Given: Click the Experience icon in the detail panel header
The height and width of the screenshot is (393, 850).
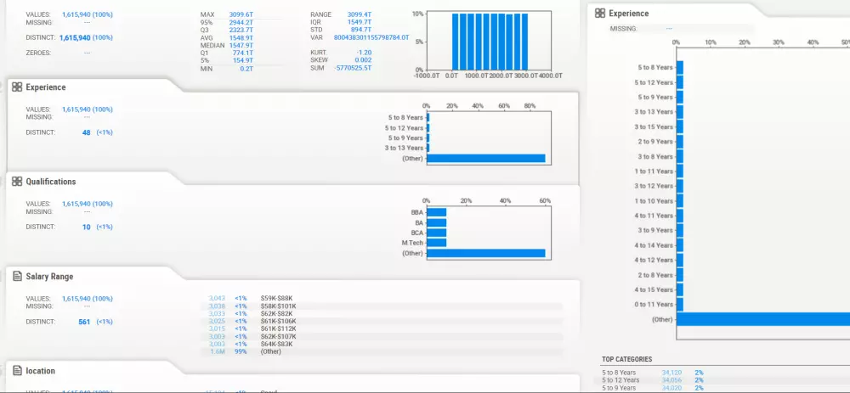Looking at the screenshot, I should (x=600, y=13).
